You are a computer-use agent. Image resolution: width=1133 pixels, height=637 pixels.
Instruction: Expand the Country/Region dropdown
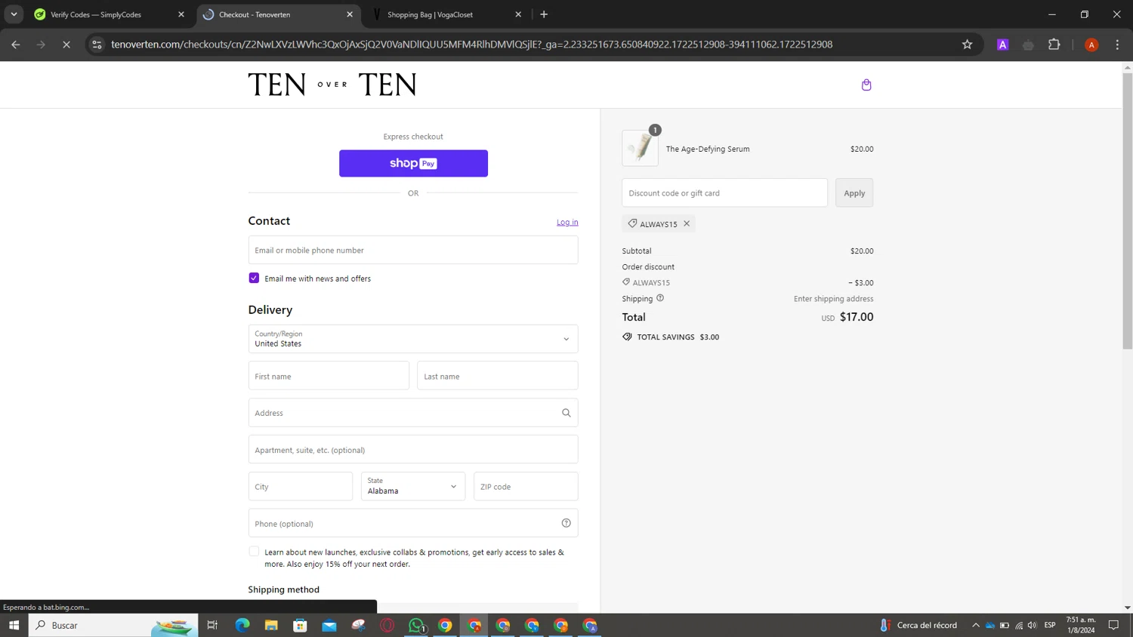point(413,339)
